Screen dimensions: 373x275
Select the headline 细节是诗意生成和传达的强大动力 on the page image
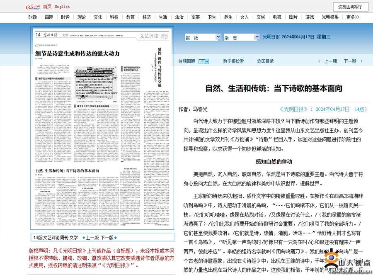(78, 54)
